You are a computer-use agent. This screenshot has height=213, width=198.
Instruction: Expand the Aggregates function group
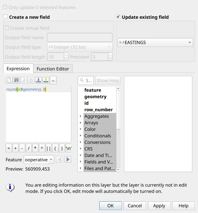[x=81, y=116]
